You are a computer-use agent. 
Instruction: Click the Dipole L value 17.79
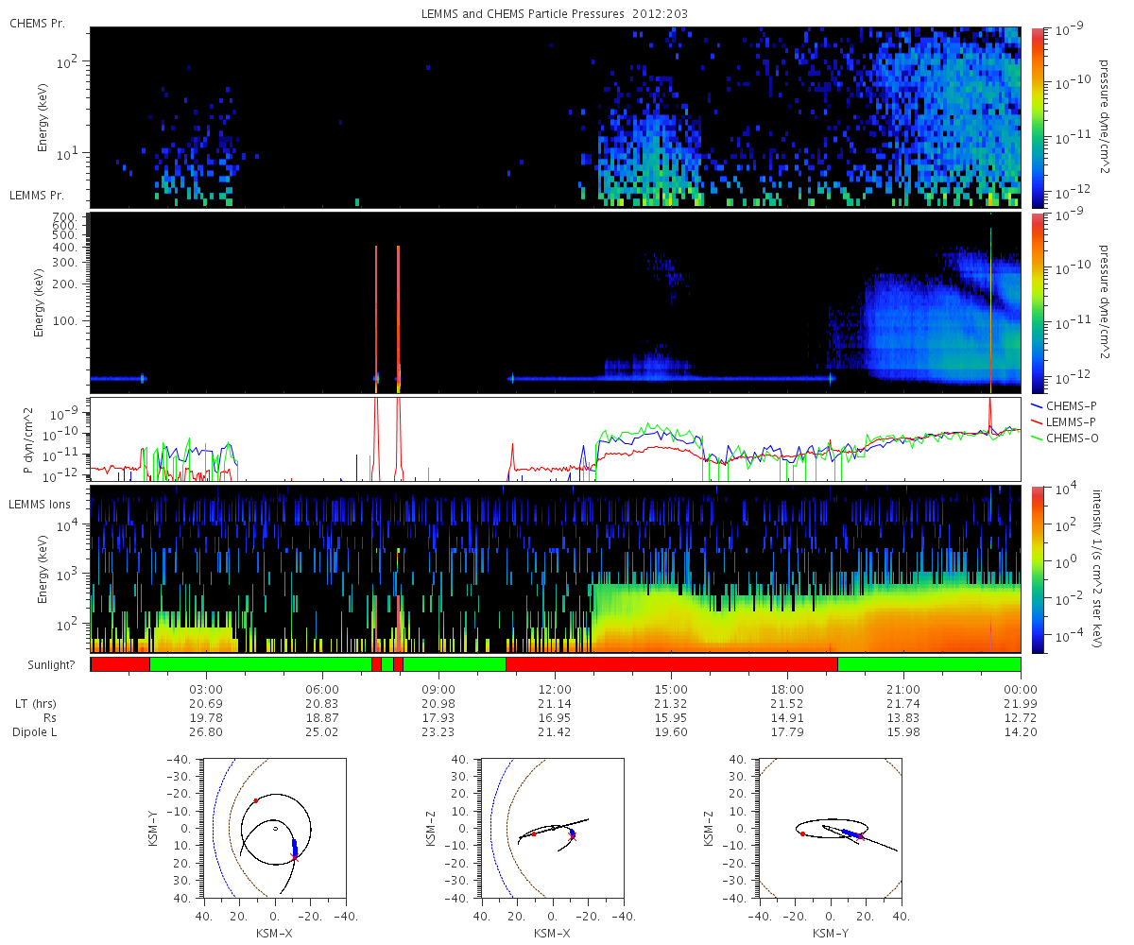coord(787,732)
